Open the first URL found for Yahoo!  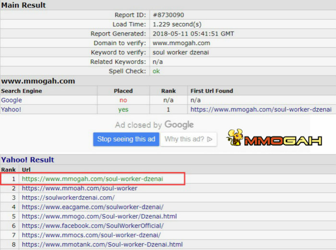pyautogui.click(x=261, y=110)
